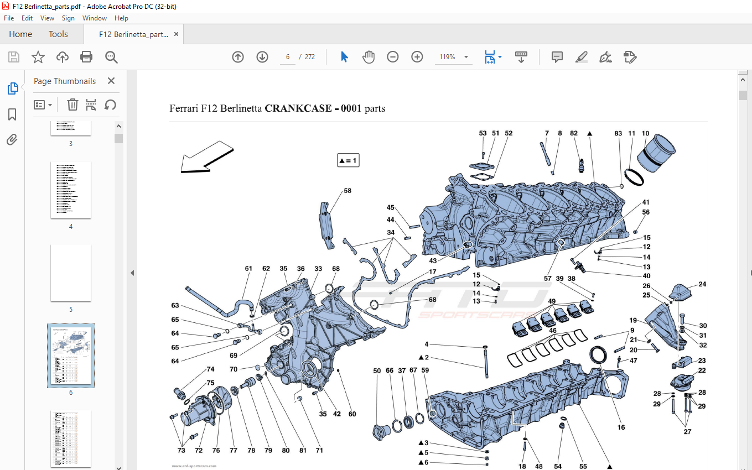Toggle the Bookmarks panel in the left sidebar
This screenshot has height=470, width=752.
coord(12,114)
